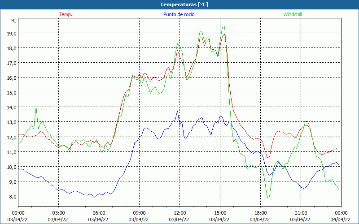The image size is (359, 224).
Task: Click the '11,0' y-axis value
Action: (x=12, y=152)
